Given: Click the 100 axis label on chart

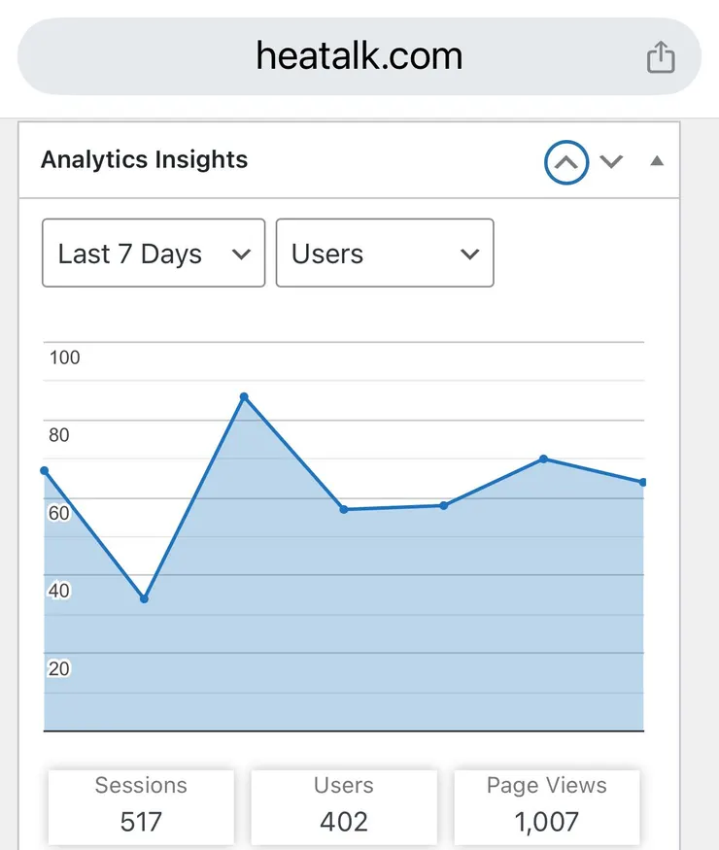Looking at the screenshot, I should (64, 357).
